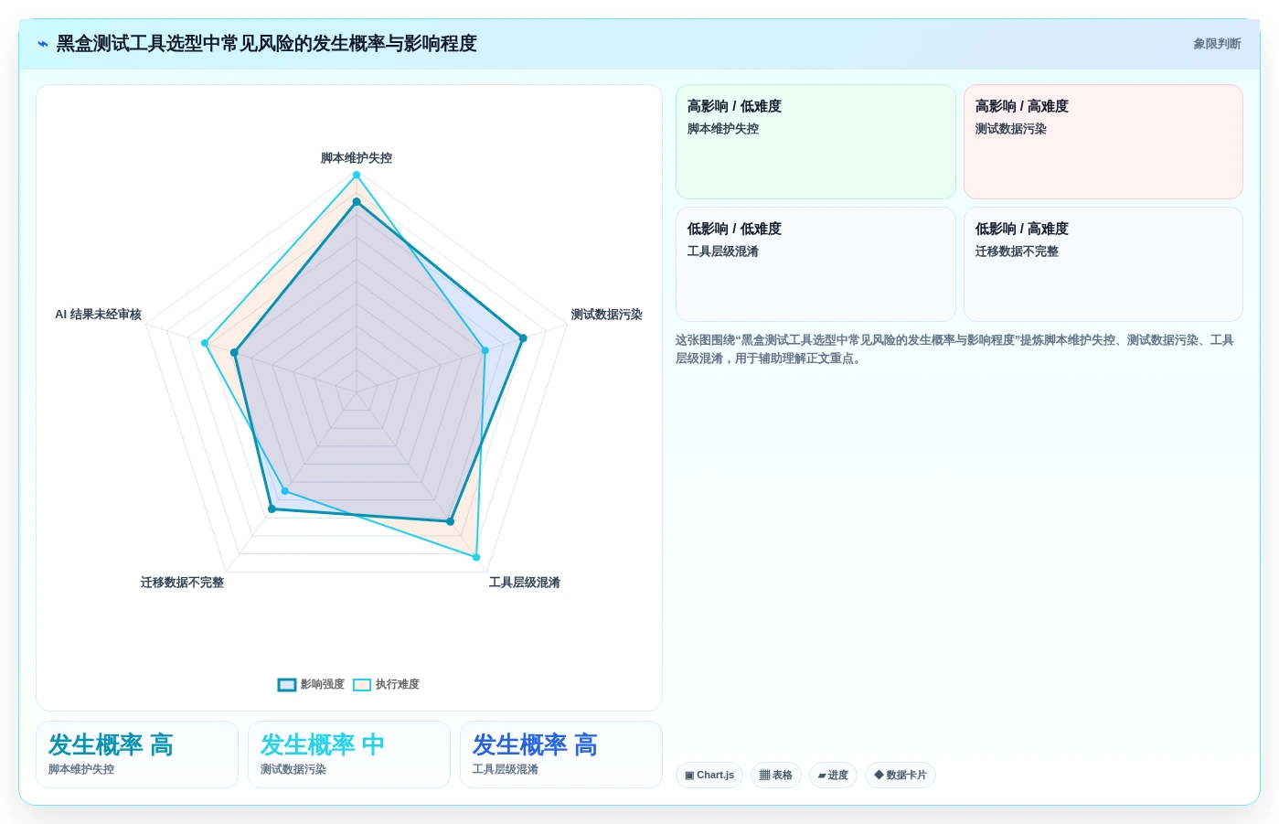Select the 进度 tag chip
Image resolution: width=1279 pixels, height=824 pixels.
pos(833,776)
